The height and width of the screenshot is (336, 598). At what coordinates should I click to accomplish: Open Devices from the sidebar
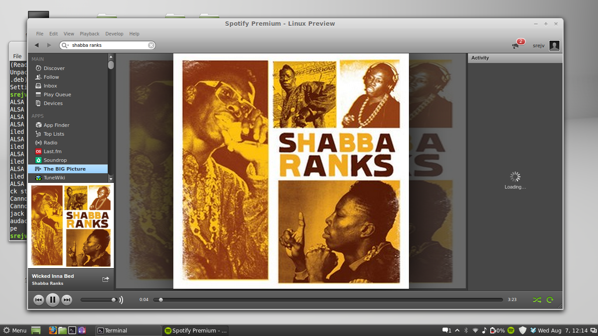[67, 103]
